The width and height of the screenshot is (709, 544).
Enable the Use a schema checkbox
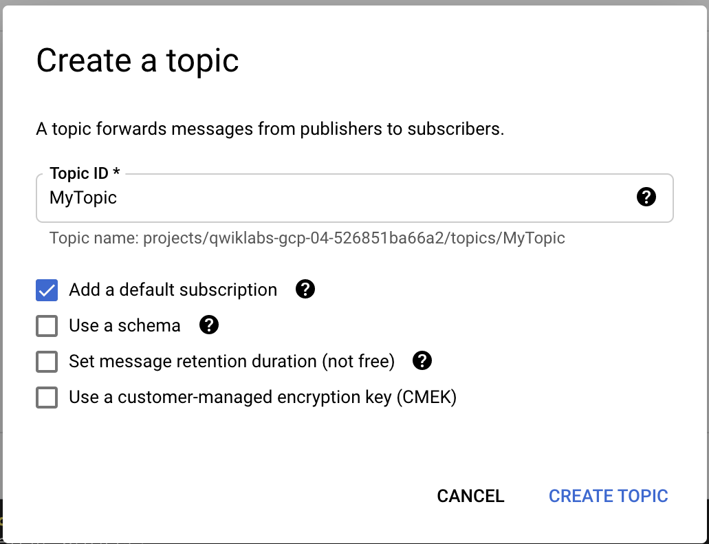tap(47, 325)
